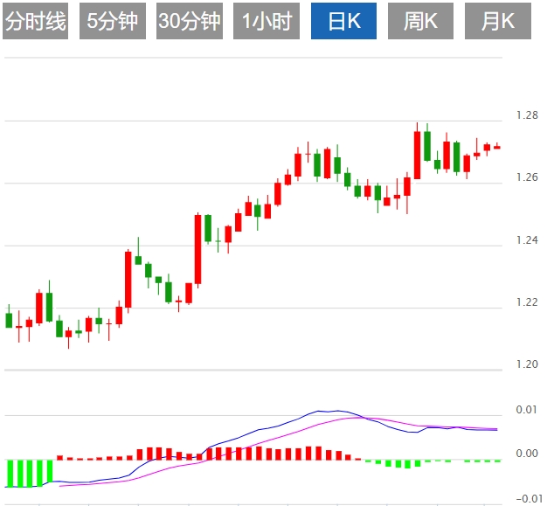Image resolution: width=554 pixels, height=506 pixels.
Task: Switch to the 月K monthly tab
Action: [x=498, y=21]
